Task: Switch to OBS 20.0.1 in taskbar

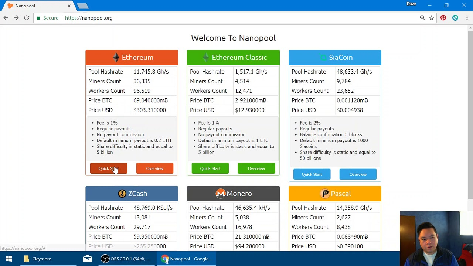Action: pyautogui.click(x=126, y=259)
